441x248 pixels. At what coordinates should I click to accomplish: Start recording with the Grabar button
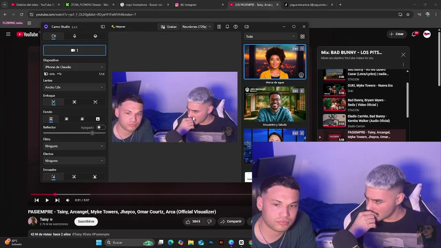click(169, 27)
